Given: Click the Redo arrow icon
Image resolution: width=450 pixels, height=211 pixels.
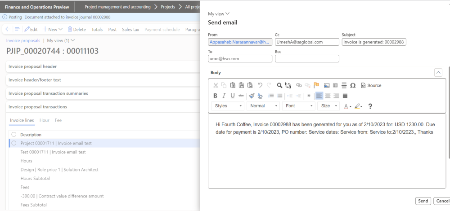Looking at the screenshot, I should coord(269,85).
